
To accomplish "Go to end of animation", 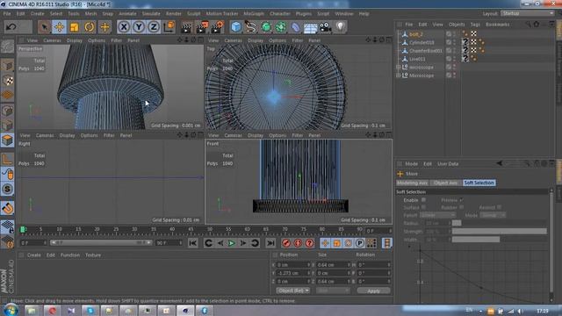I will tap(270, 243).
